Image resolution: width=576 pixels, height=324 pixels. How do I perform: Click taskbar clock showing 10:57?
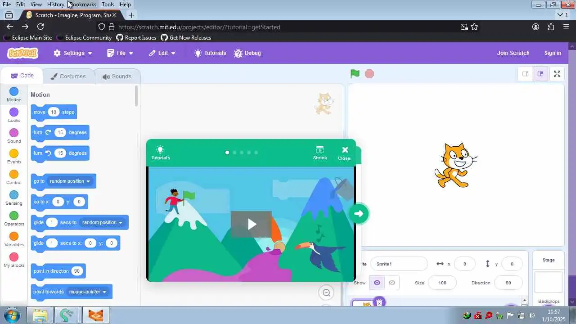point(554,315)
